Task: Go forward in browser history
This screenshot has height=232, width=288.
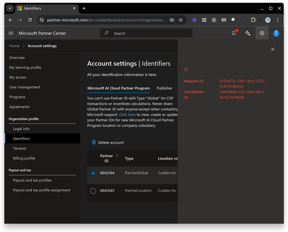Action: click(20, 20)
